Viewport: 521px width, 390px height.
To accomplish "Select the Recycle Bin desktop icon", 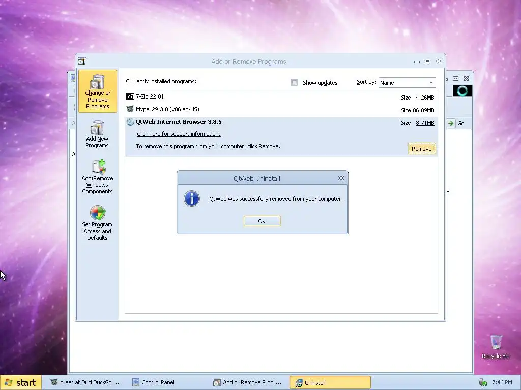I will click(496, 346).
